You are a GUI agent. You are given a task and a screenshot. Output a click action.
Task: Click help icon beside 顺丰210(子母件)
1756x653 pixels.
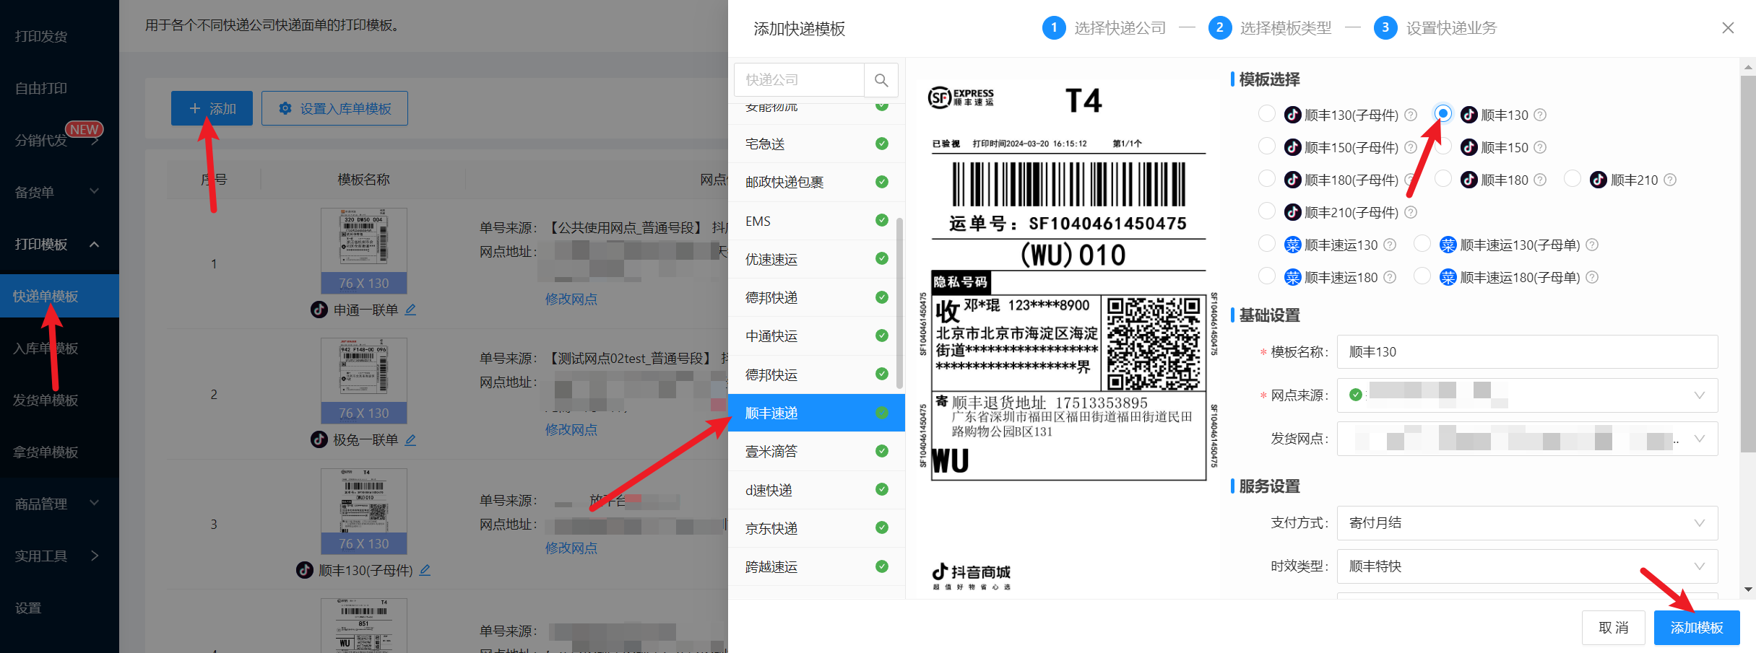click(x=1411, y=212)
